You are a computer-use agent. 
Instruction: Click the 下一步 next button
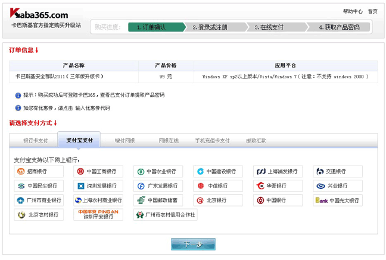point(193,245)
